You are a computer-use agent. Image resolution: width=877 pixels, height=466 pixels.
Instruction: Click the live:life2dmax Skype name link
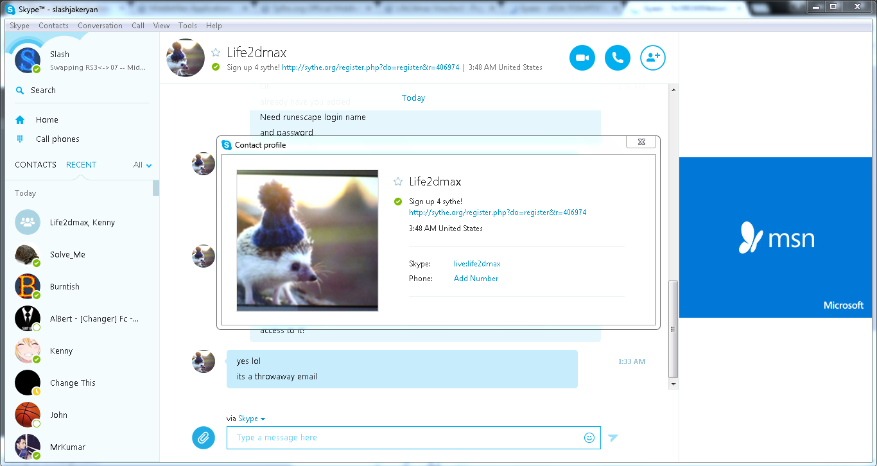pos(477,264)
